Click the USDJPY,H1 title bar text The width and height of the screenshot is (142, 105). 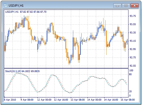(x=16, y=6)
